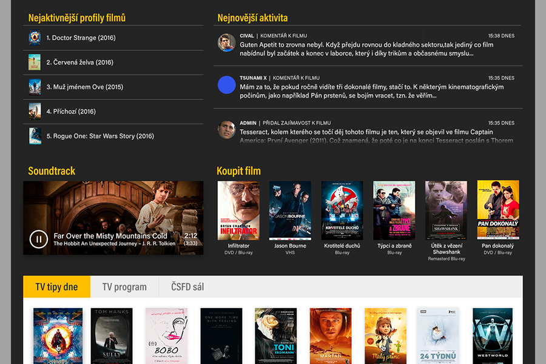Viewport: 546px width, 364px height.
Task: Click the Rogue One small poster icon
Action: coord(35,136)
